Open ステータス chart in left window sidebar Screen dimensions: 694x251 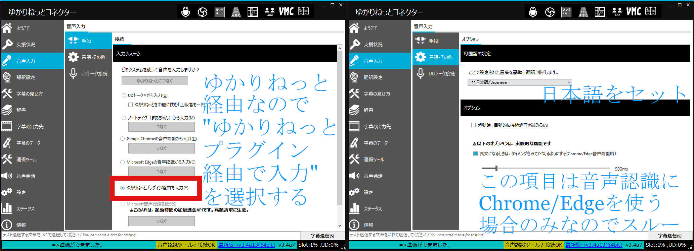(x=32, y=208)
